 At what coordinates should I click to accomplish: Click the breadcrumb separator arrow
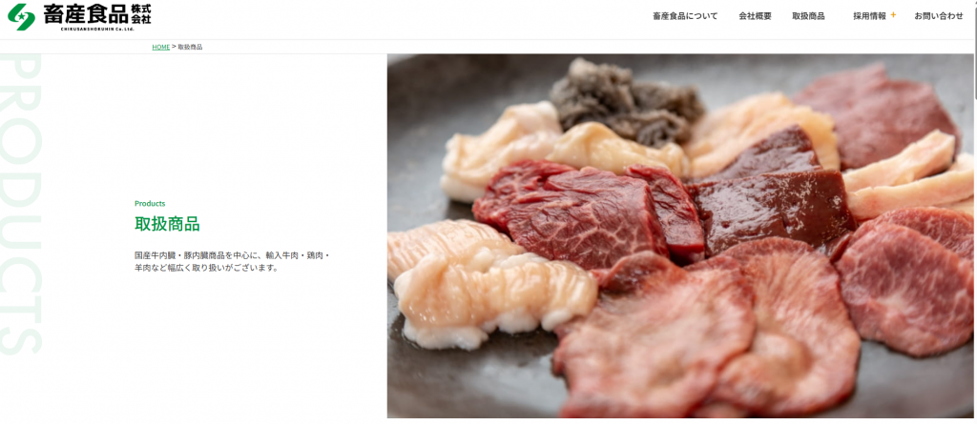click(174, 48)
